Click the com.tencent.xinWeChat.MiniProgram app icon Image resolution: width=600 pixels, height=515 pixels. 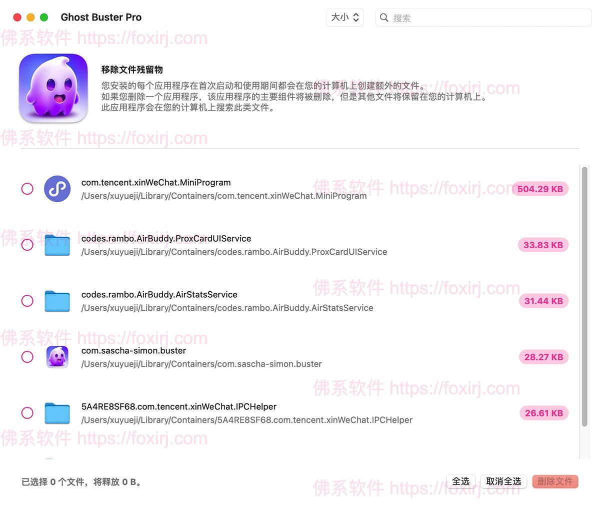coord(57,189)
